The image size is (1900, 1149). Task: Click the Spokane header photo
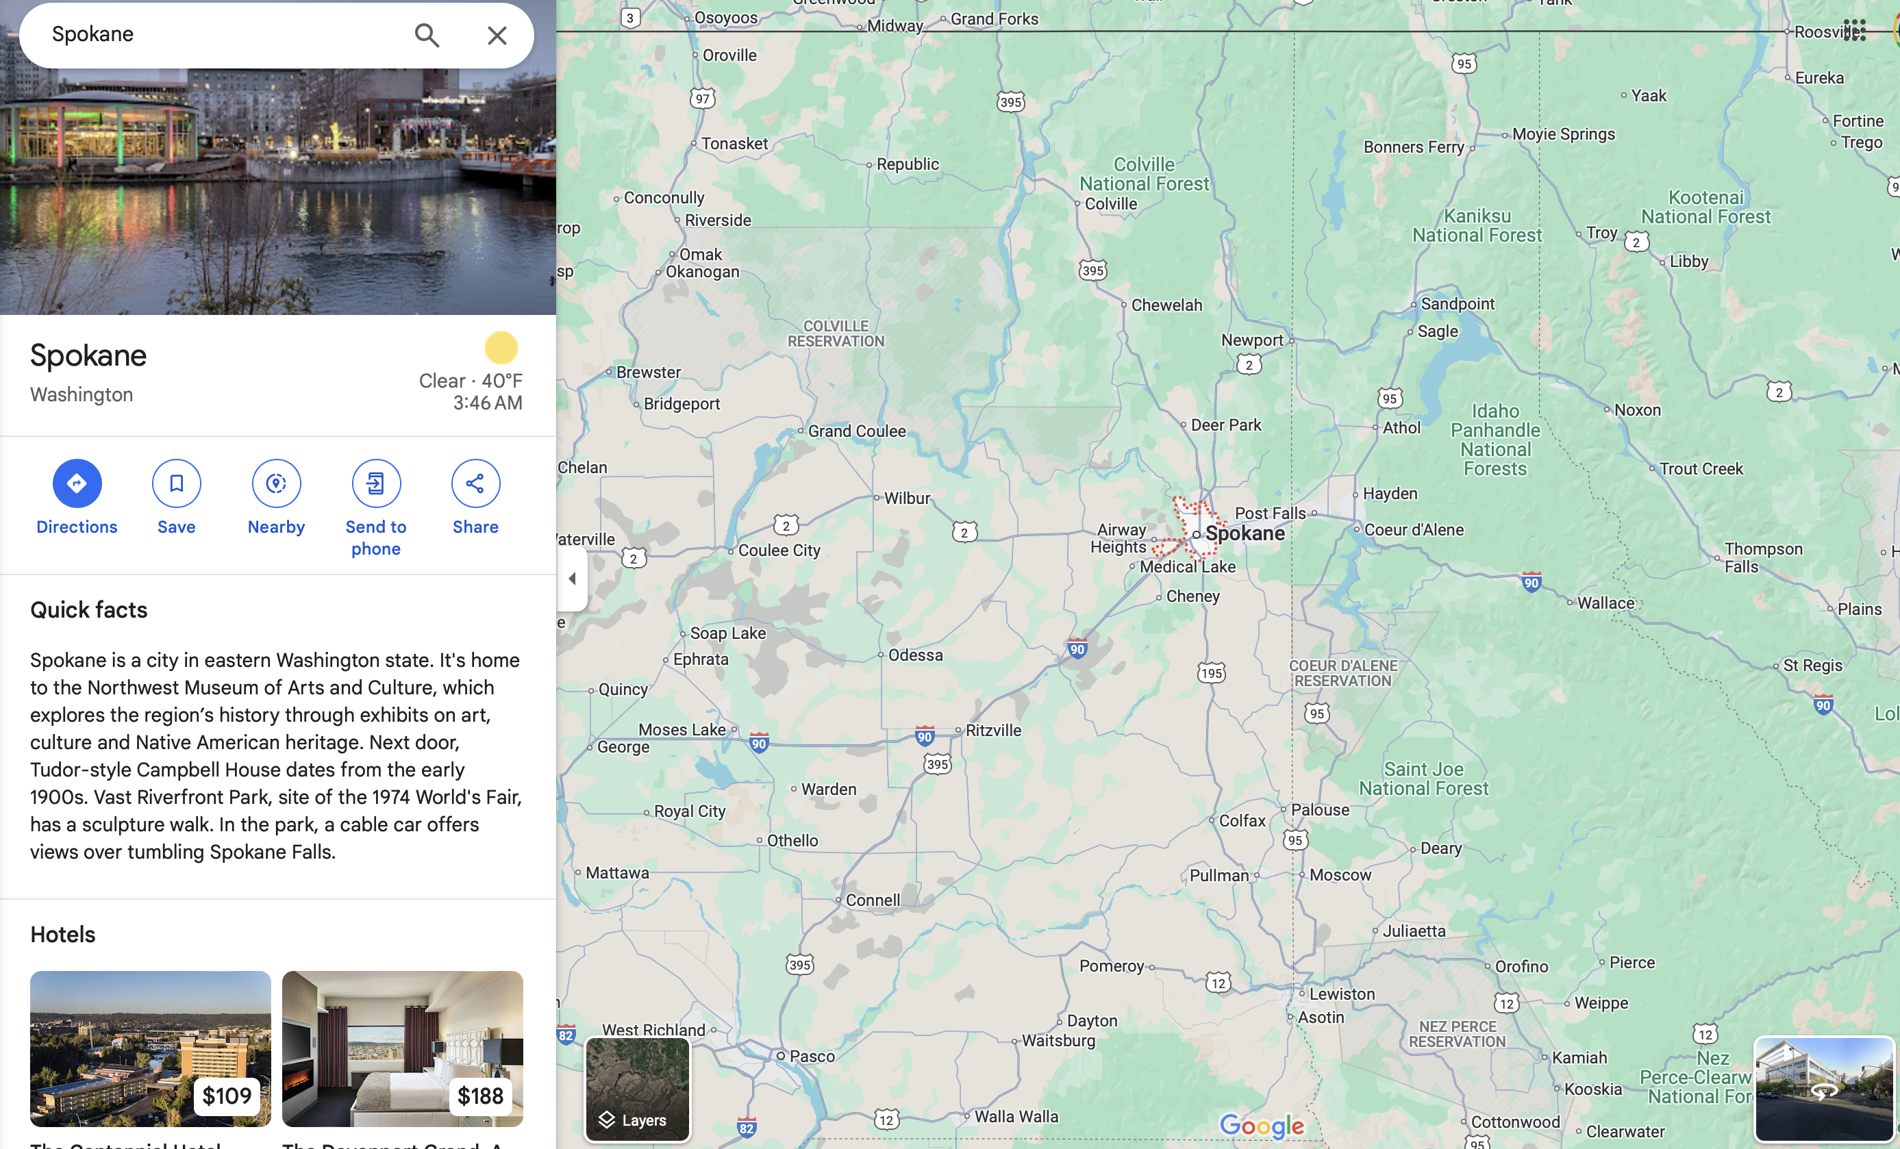pyautogui.click(x=277, y=191)
